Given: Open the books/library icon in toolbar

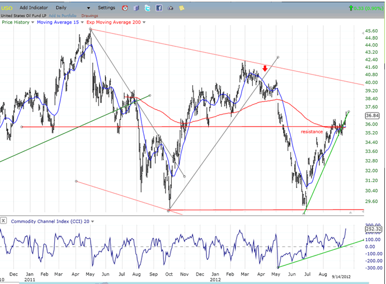Looking at the screenshot, I should point(136,8).
